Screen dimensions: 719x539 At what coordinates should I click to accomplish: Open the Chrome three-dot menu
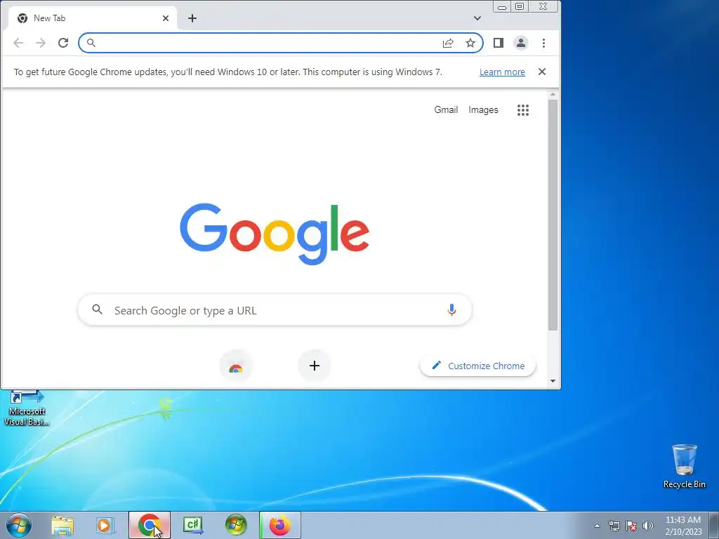tap(544, 43)
